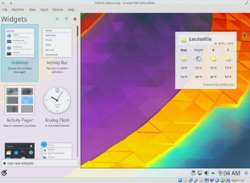Click the Louisville weather widget title
250x183 pixels.
[200, 39]
